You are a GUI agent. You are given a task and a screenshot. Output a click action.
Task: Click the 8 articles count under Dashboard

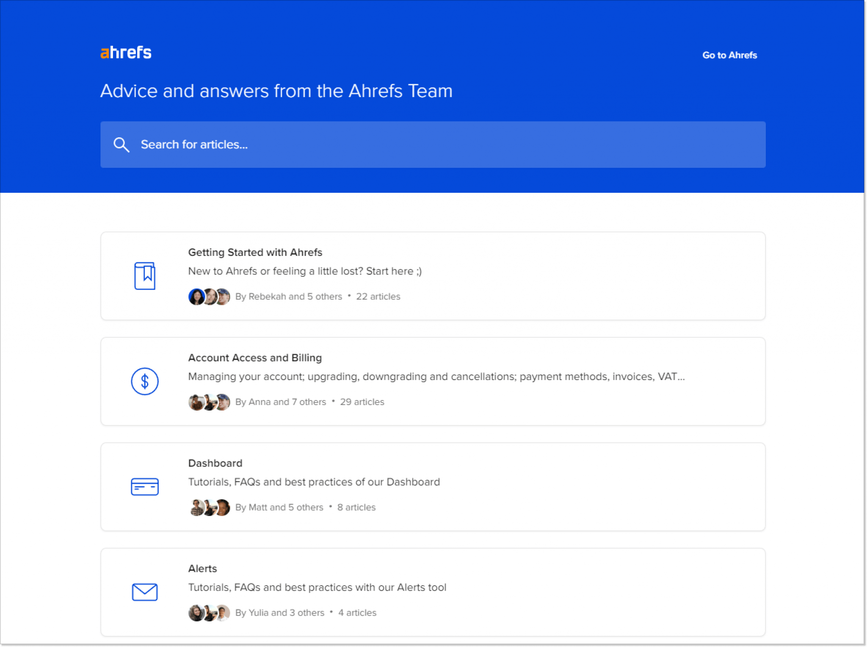click(x=356, y=507)
